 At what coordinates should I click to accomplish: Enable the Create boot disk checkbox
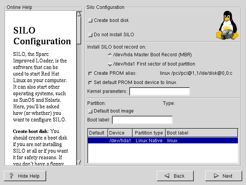pyautogui.click(x=90, y=20)
